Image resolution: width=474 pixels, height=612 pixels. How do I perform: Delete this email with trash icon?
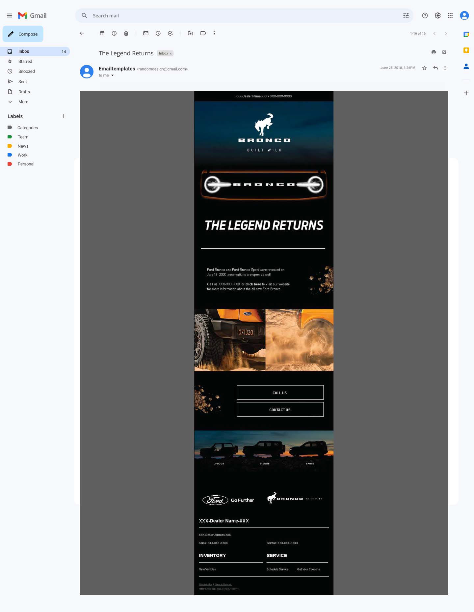[126, 33]
